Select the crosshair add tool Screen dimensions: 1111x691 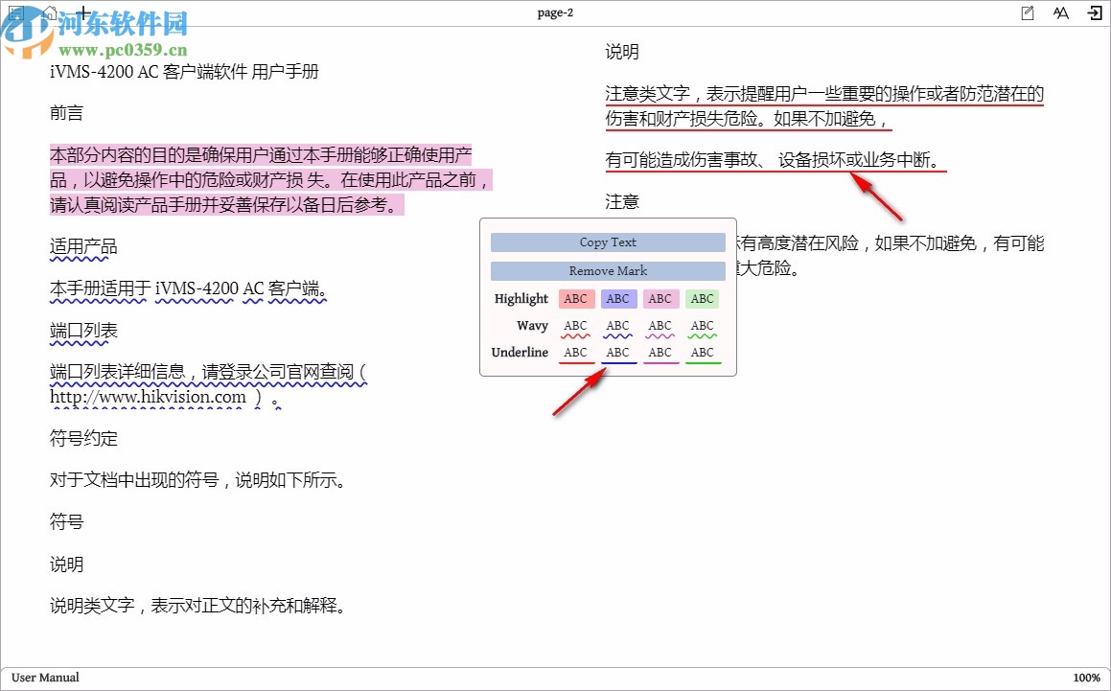[83, 12]
